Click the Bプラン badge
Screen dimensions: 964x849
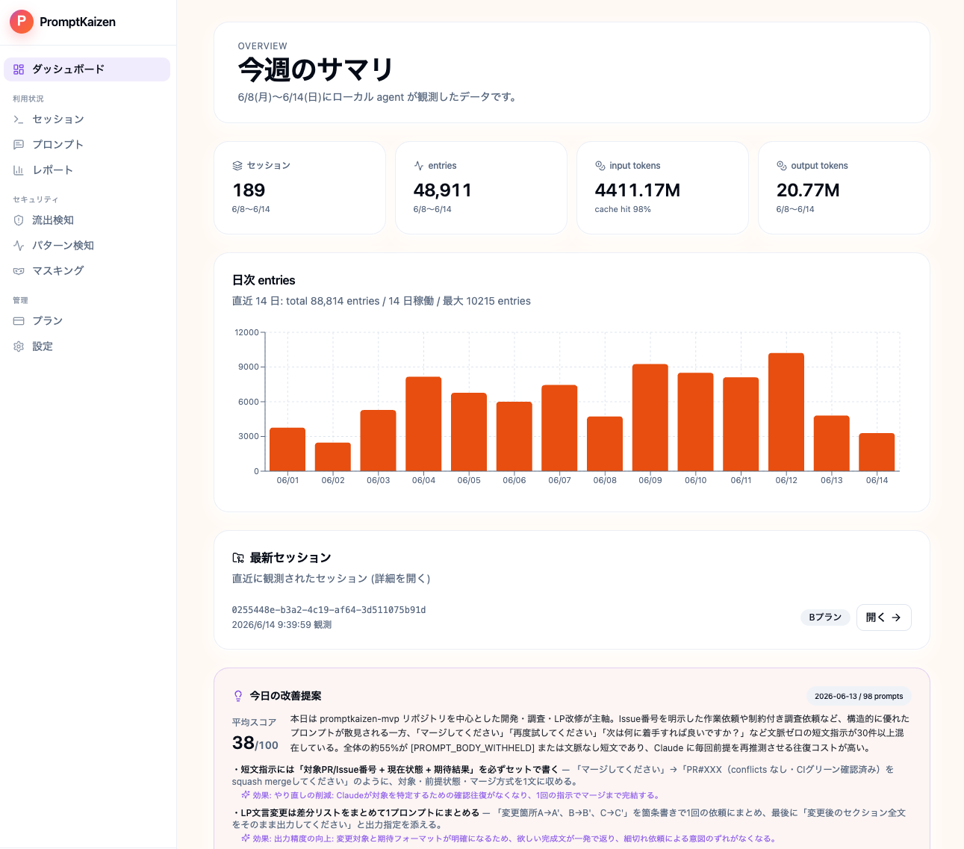click(825, 618)
